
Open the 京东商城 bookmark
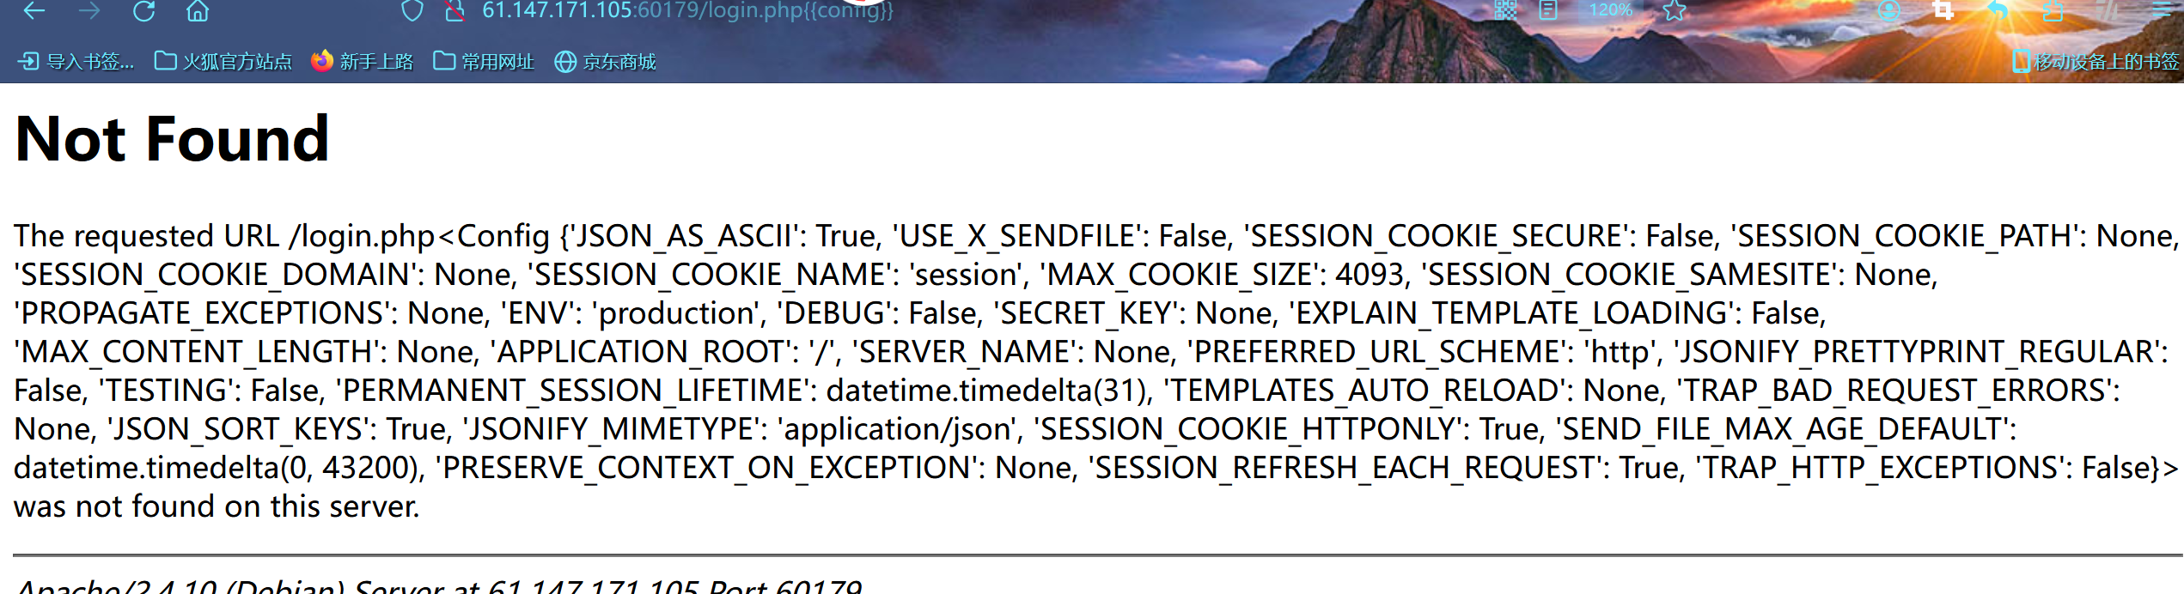tap(605, 62)
